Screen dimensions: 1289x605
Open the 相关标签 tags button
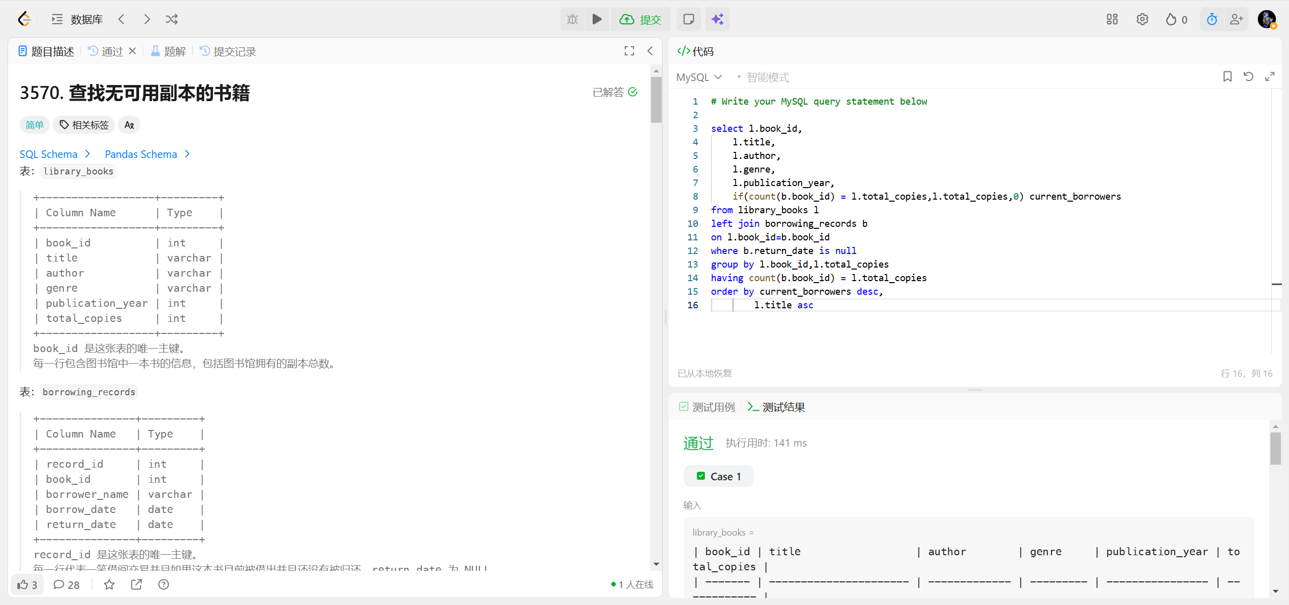[x=84, y=125]
